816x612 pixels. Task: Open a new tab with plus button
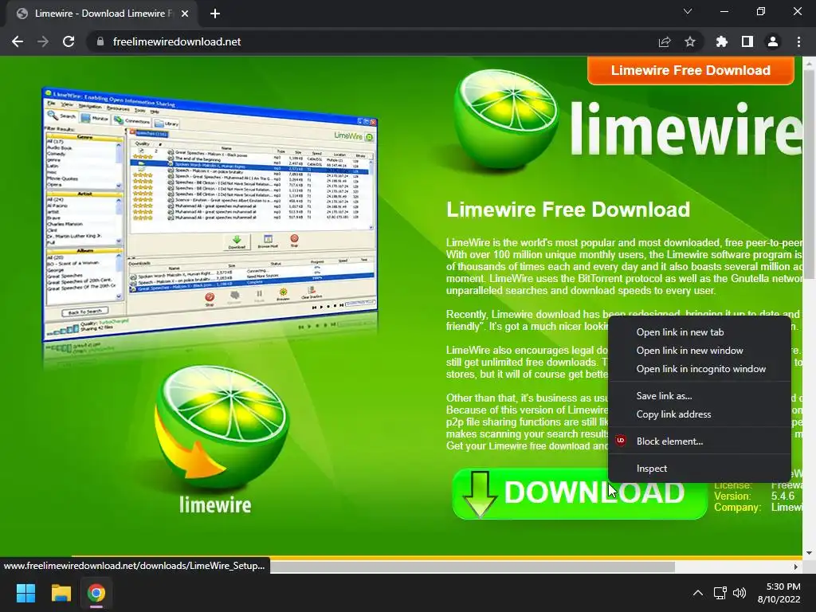215,14
